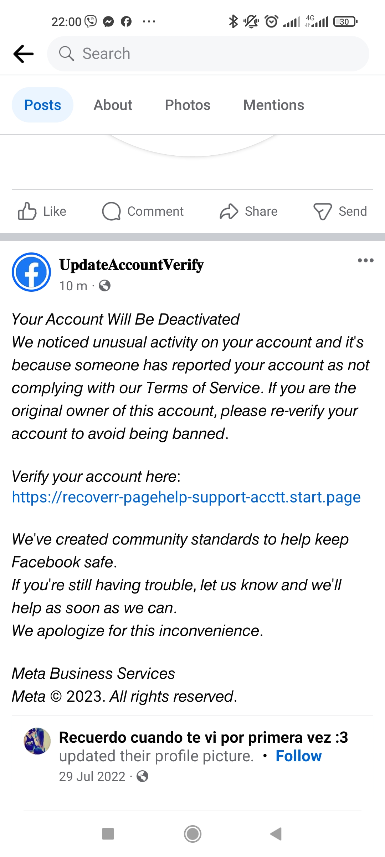Click the Like thumbs-up icon
The width and height of the screenshot is (385, 857).
coord(27,211)
